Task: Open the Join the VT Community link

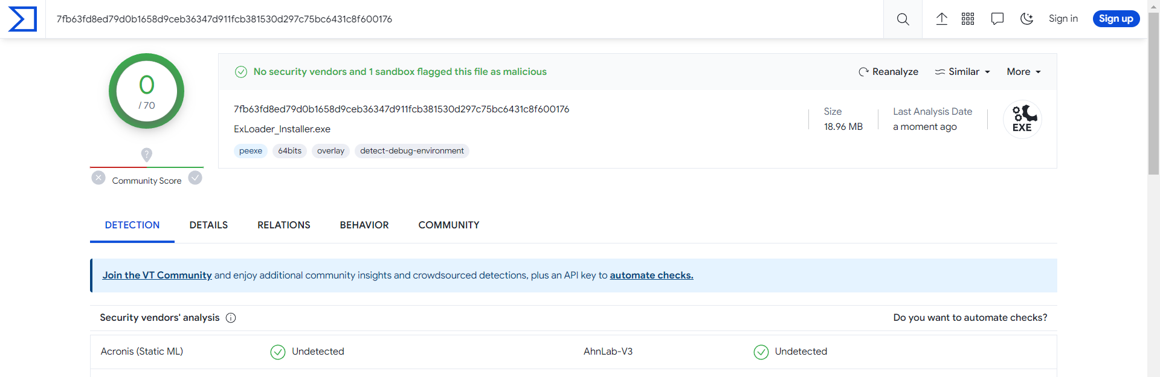Action: [157, 275]
